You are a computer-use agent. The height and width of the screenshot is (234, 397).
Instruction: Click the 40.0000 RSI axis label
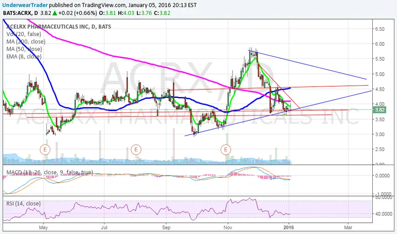[x=383, y=214]
